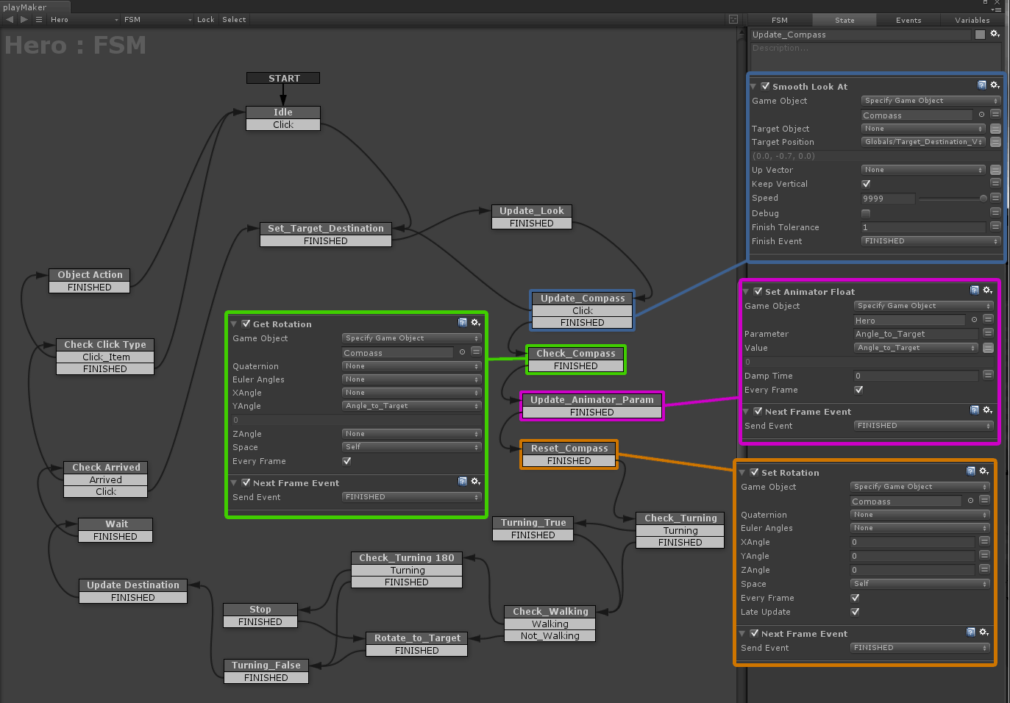Screen dimensions: 1010x703
Task: Toggle variable mode for Speed row
Action: pyautogui.click(x=995, y=198)
